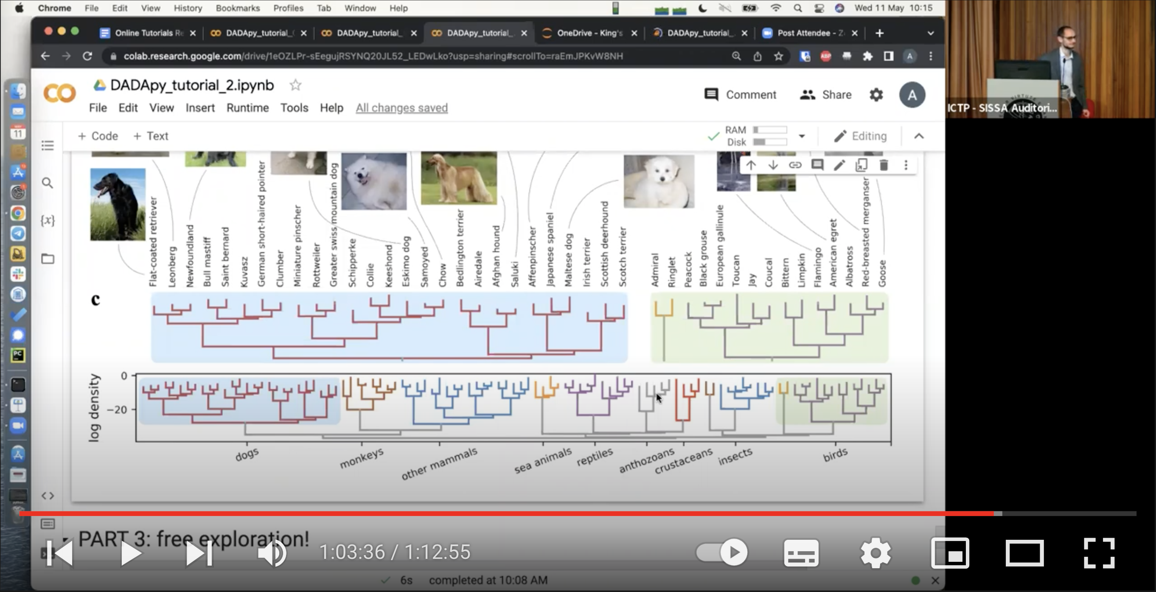Add a text cell with + Text
The image size is (1156, 592).
pos(151,136)
